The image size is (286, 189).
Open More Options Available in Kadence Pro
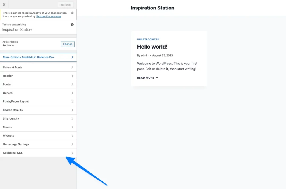(38, 57)
